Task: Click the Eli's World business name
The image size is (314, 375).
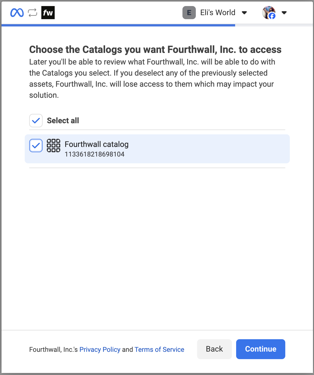Action: (x=218, y=13)
